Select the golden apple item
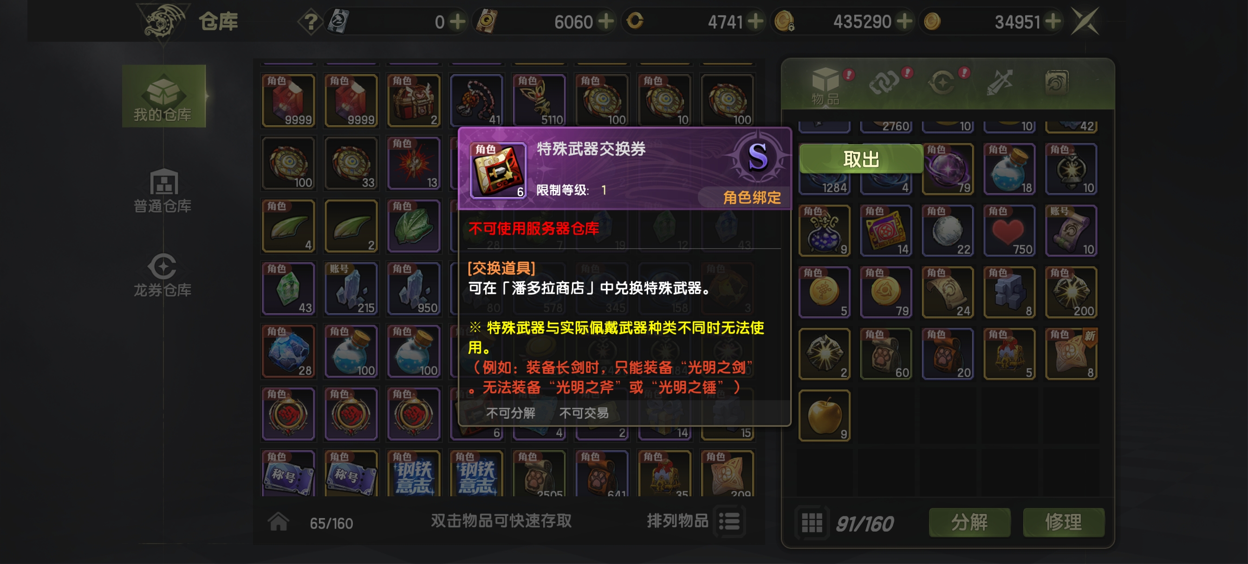1248x564 pixels. click(x=825, y=416)
